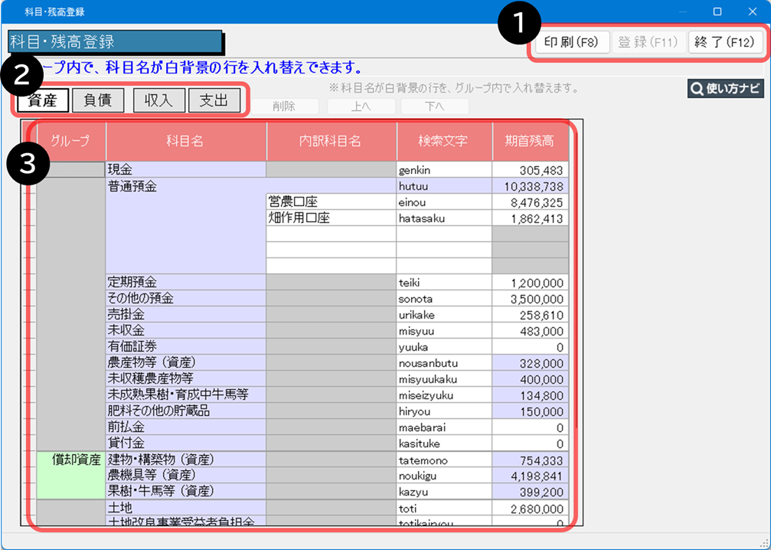The height and width of the screenshot is (550, 771).
Task: Switch to the 資産 tab
Action: (x=44, y=100)
